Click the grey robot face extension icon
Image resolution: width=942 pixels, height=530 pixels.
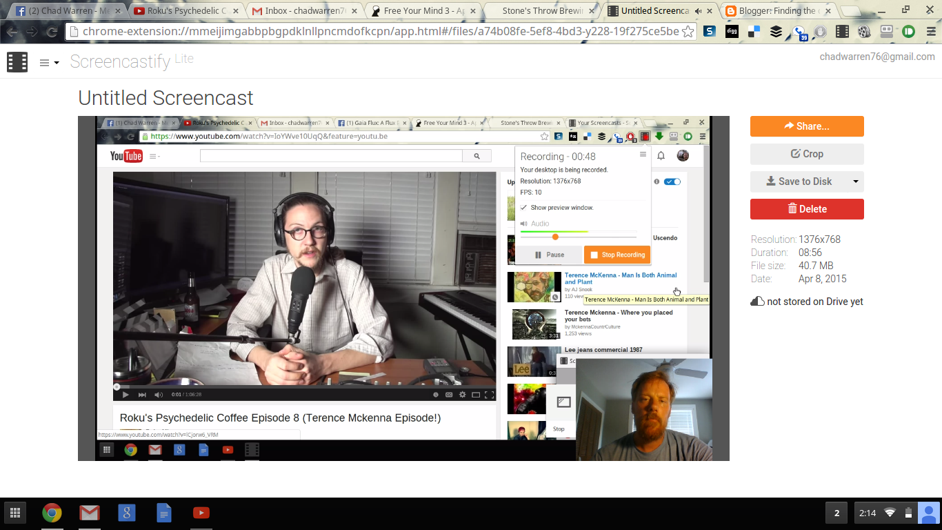click(886, 32)
